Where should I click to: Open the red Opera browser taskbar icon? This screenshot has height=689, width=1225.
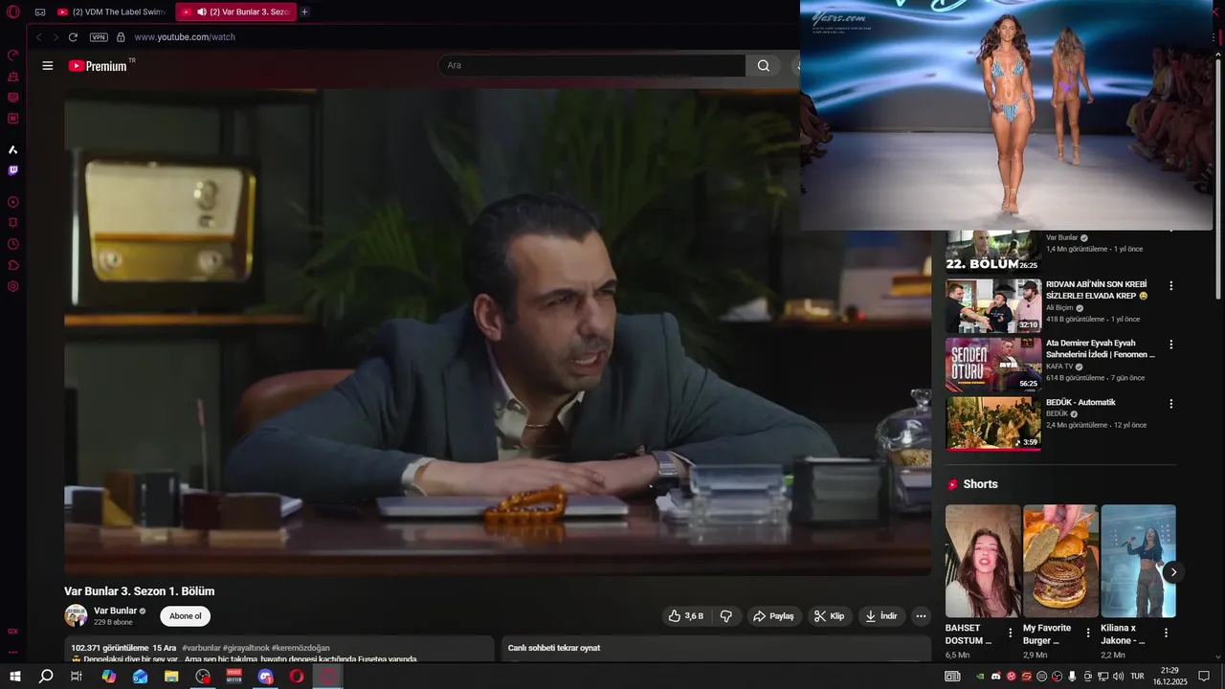(x=297, y=677)
